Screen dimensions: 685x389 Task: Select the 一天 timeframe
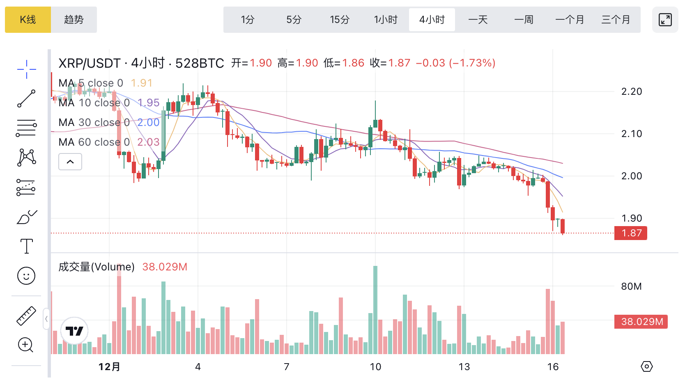tap(478, 20)
